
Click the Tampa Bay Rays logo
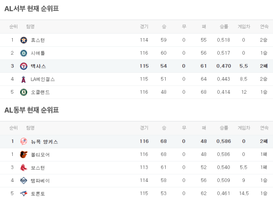pos(24,181)
